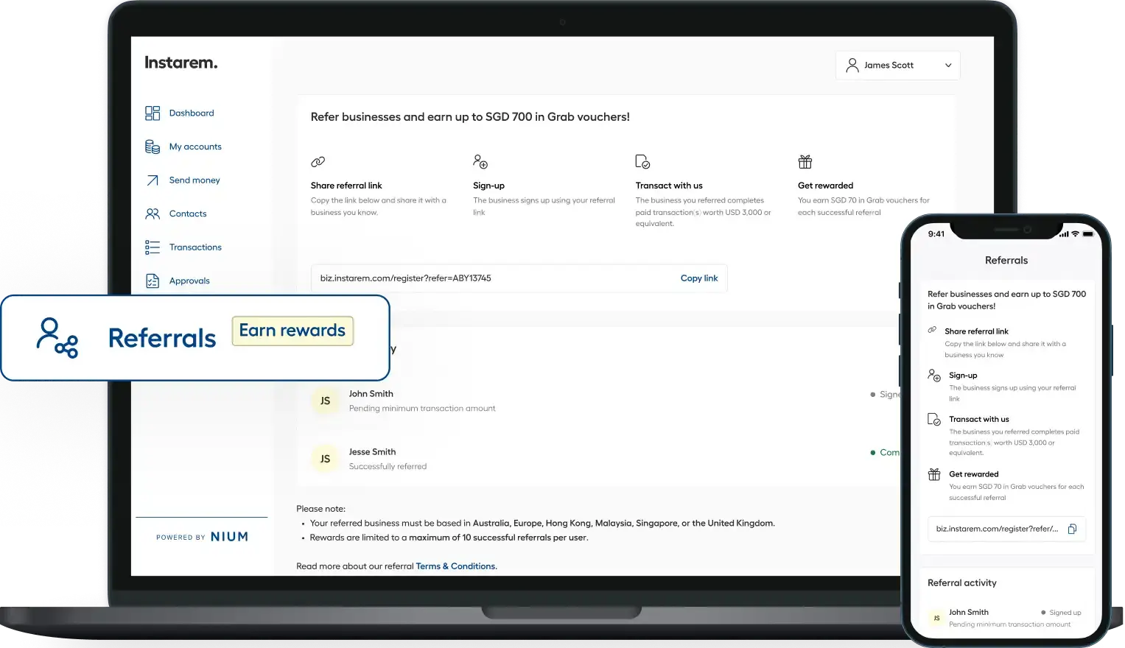The image size is (1125, 648).
Task: Click the chain link icon above Share referral link
Action: 318,161
